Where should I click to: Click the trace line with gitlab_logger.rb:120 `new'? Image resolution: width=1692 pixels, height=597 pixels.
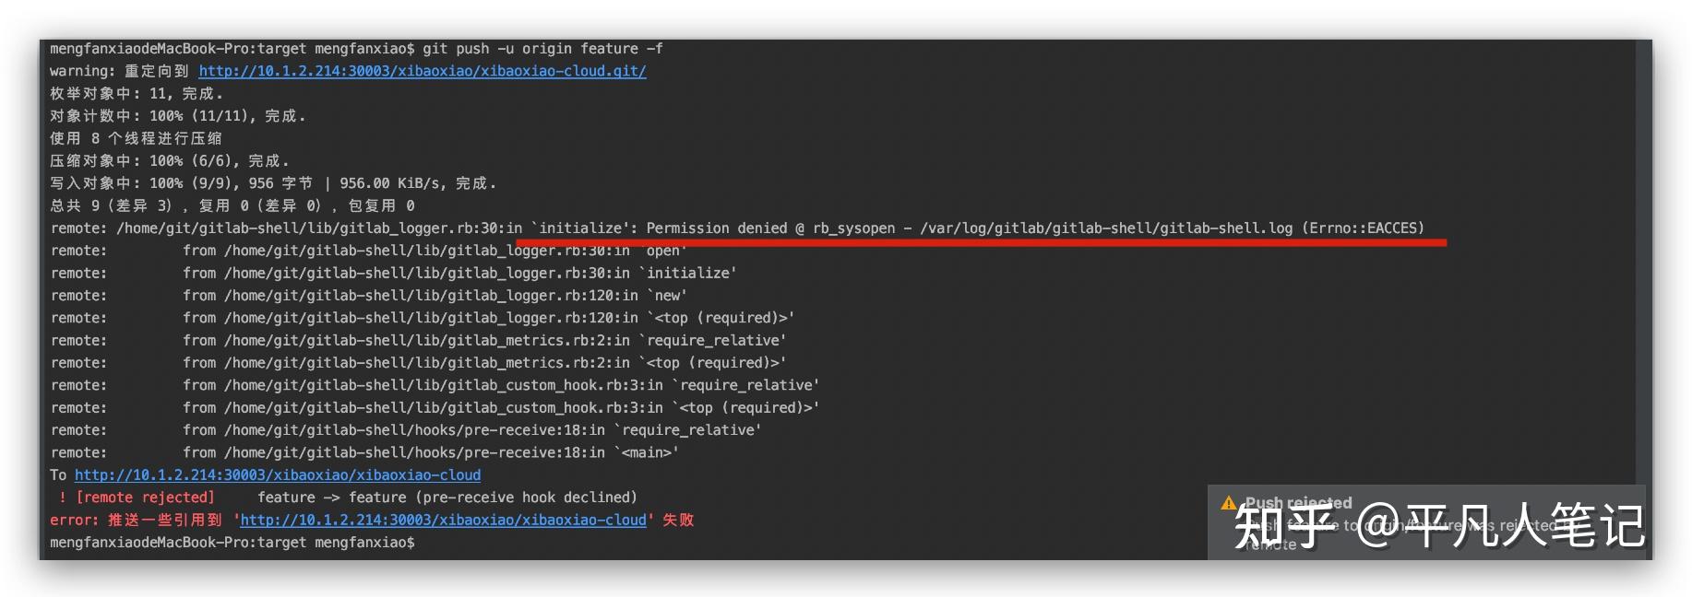(368, 296)
